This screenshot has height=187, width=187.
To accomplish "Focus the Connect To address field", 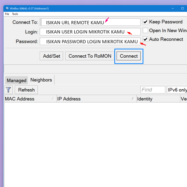I will (x=90, y=22).
